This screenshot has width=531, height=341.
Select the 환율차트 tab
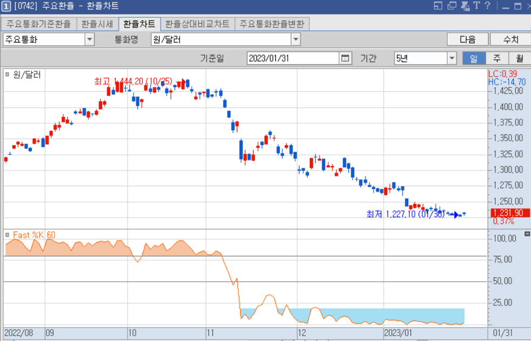139,24
